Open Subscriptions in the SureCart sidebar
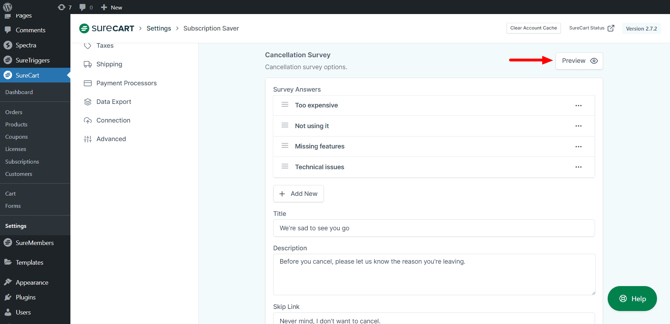 22,162
